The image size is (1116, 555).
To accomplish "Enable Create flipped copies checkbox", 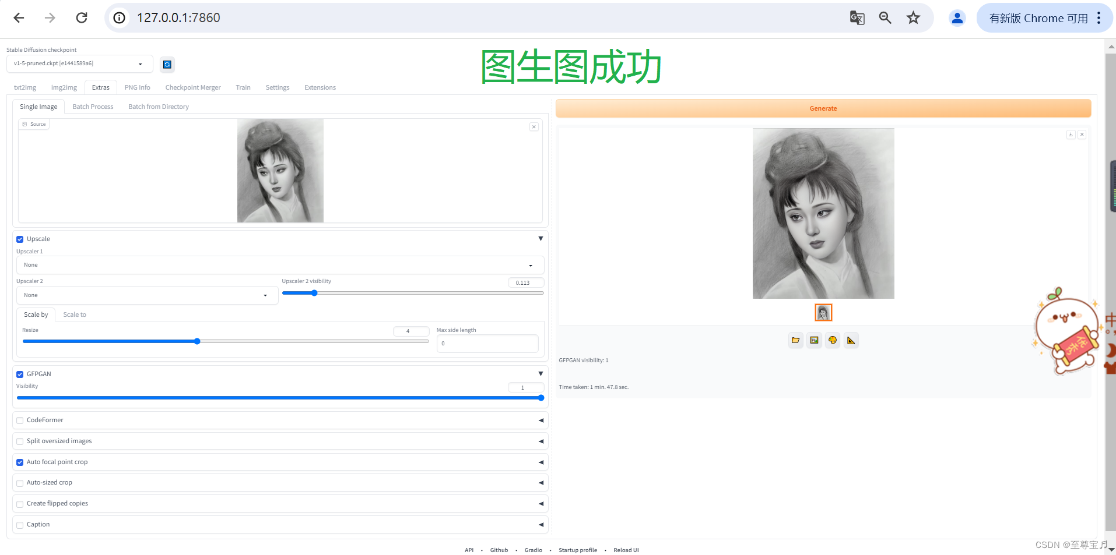I will [x=20, y=504].
